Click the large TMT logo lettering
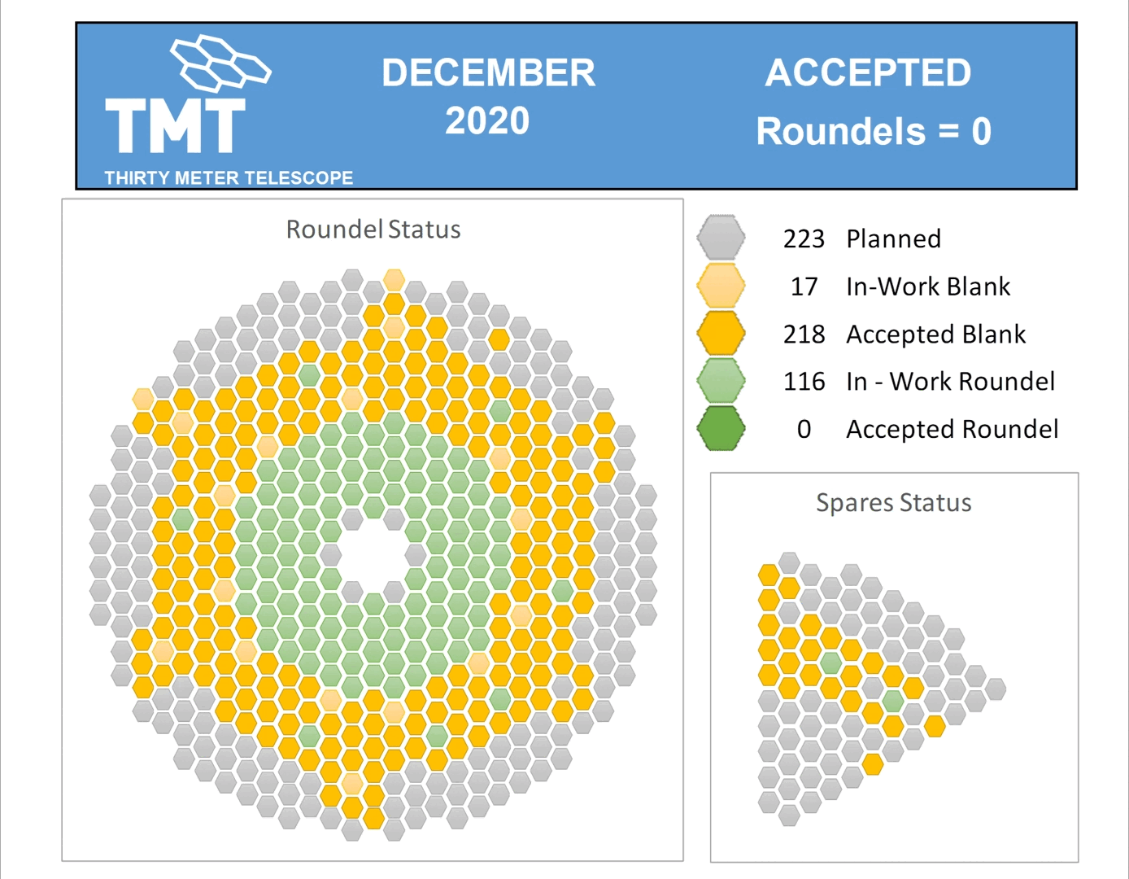This screenshot has width=1129, height=879. point(175,125)
